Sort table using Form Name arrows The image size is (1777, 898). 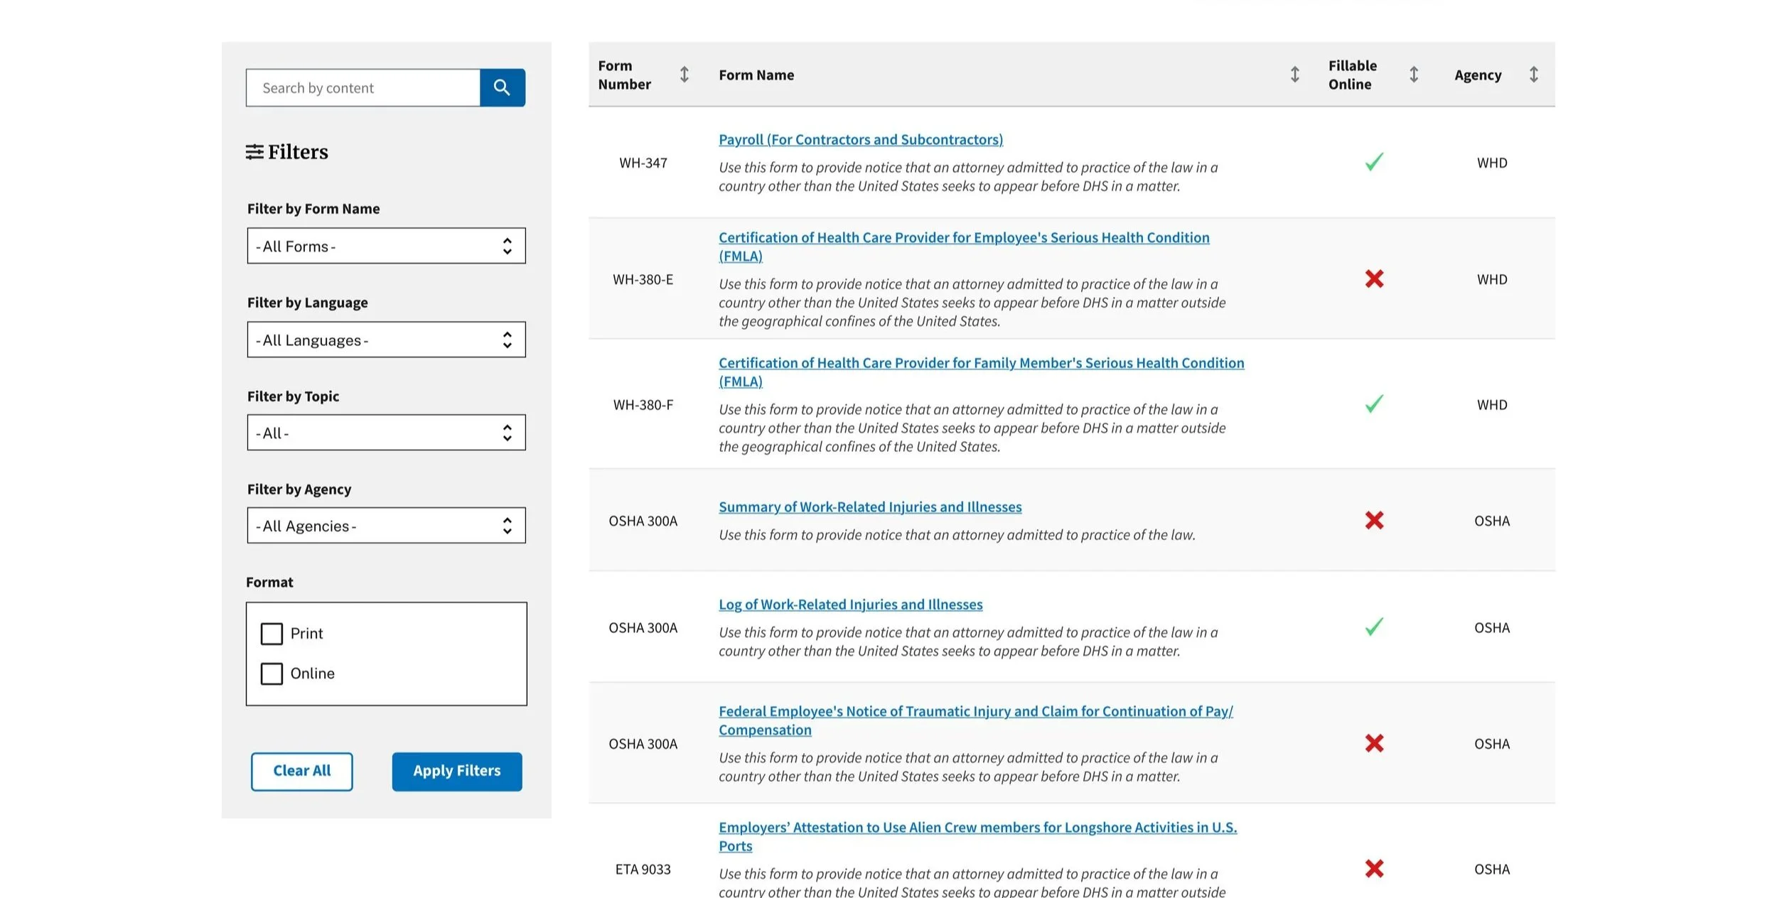[x=1294, y=75]
